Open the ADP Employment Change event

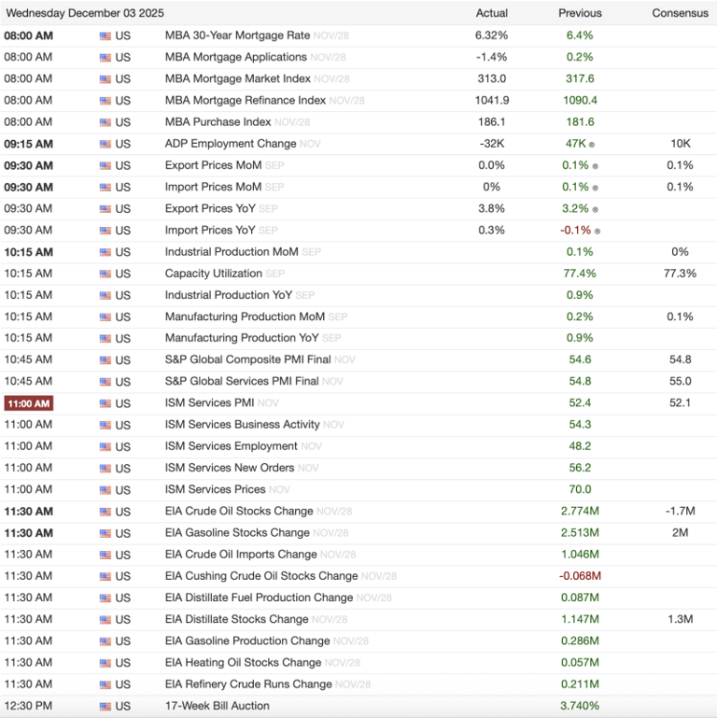point(230,144)
